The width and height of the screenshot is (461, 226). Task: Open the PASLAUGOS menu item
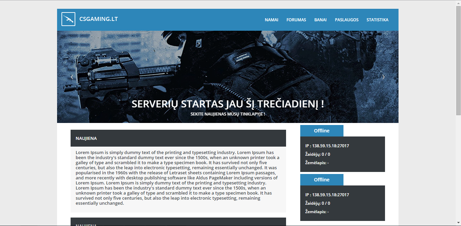(347, 20)
